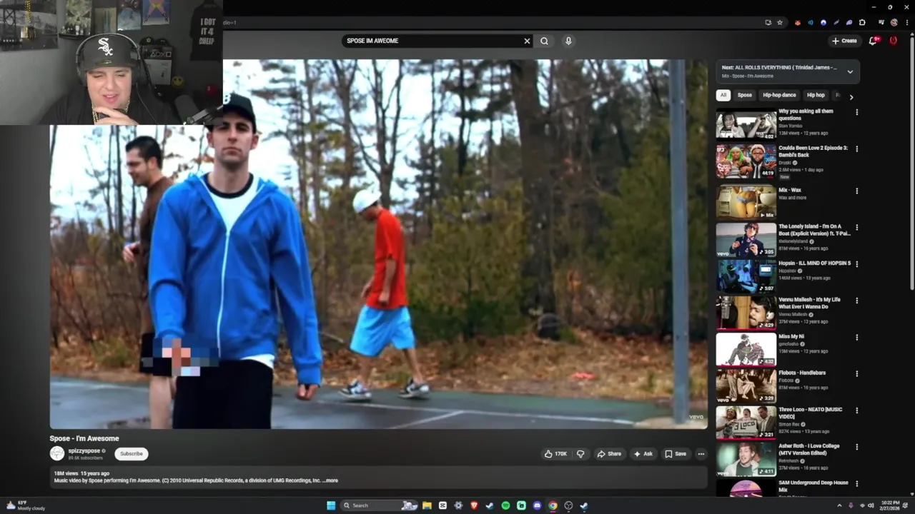Open File Explorer from the taskbar

pyautogui.click(x=427, y=505)
